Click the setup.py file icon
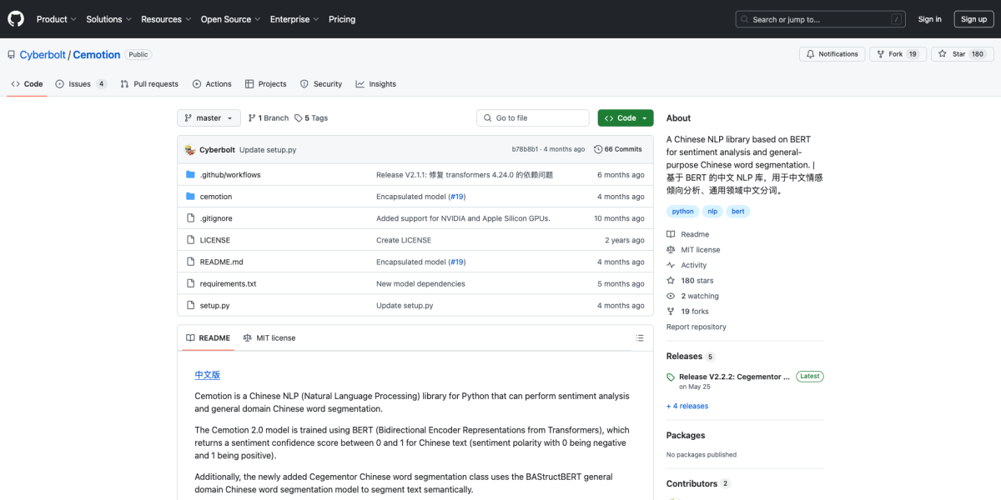The width and height of the screenshot is (1001, 500). coord(191,306)
